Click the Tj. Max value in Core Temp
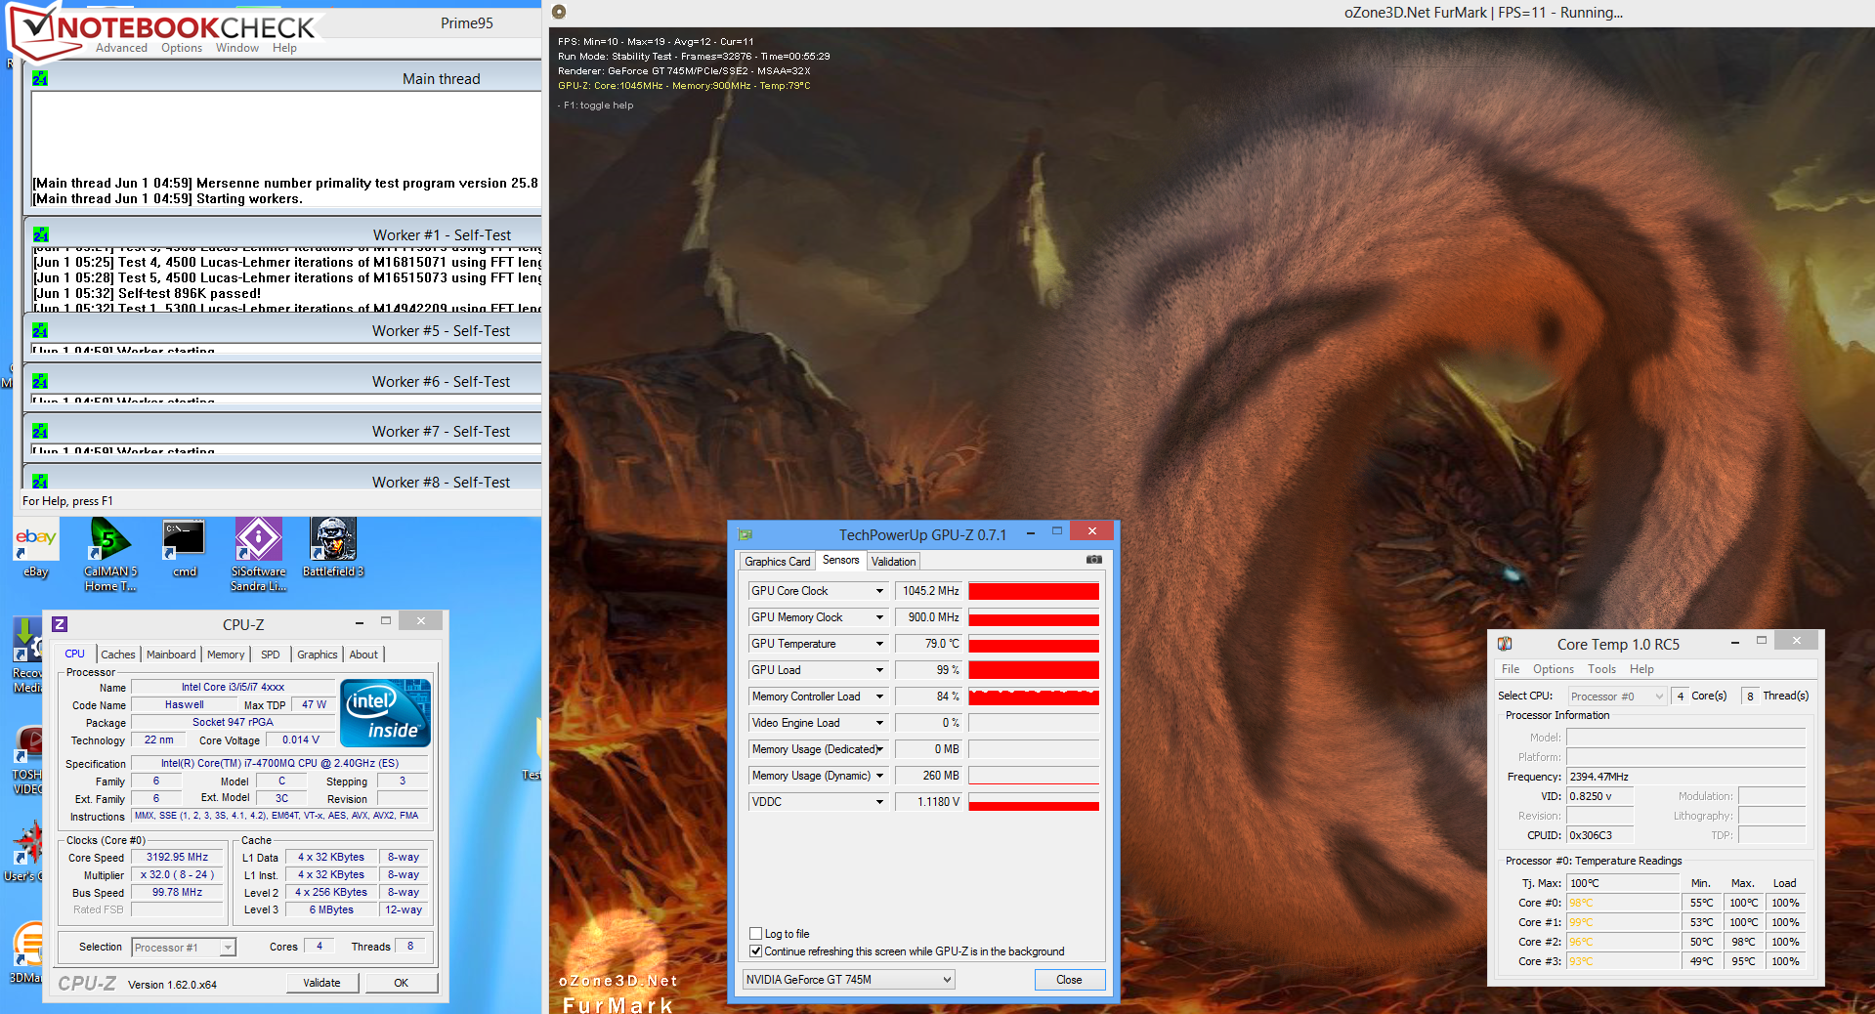 (1623, 883)
